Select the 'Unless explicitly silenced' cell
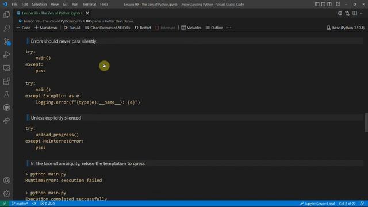Viewport: 368px width, 207px height. click(x=194, y=118)
